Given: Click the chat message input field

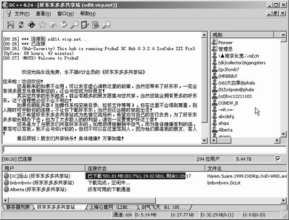Looking at the screenshot, I should point(144,150).
